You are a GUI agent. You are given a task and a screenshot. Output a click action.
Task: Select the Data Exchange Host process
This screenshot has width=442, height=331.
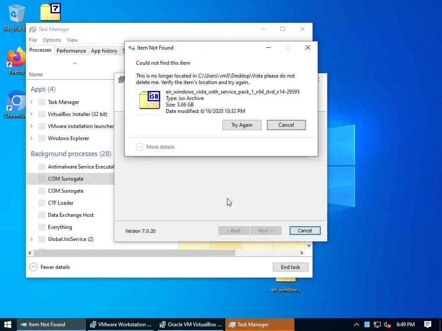click(70, 215)
